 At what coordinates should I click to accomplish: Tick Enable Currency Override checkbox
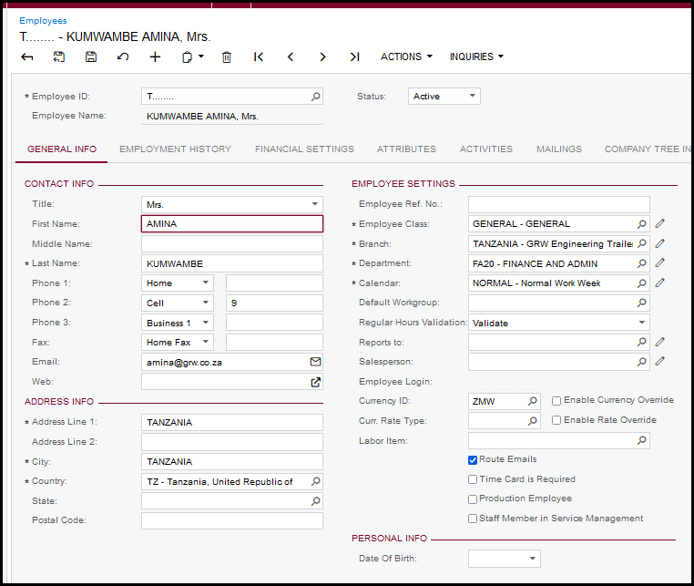click(556, 401)
